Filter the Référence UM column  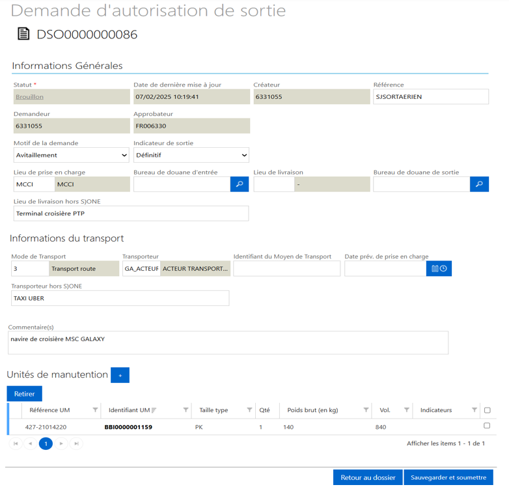point(96,410)
